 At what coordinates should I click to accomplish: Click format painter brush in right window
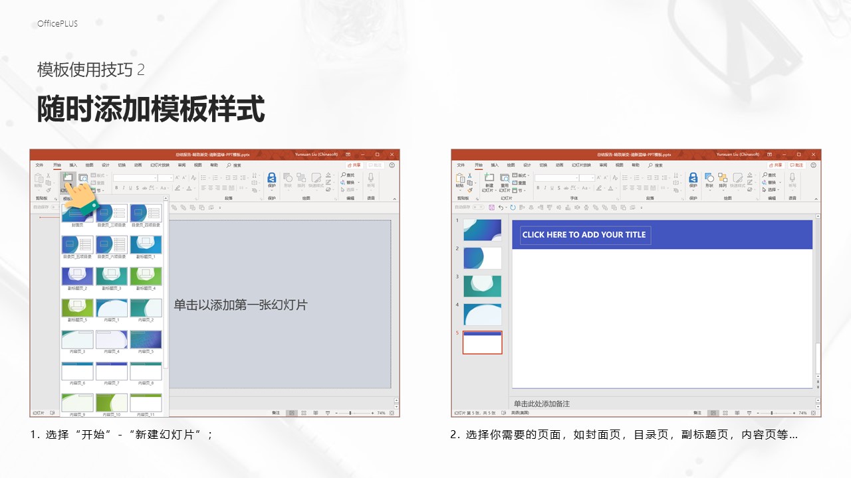click(x=470, y=190)
